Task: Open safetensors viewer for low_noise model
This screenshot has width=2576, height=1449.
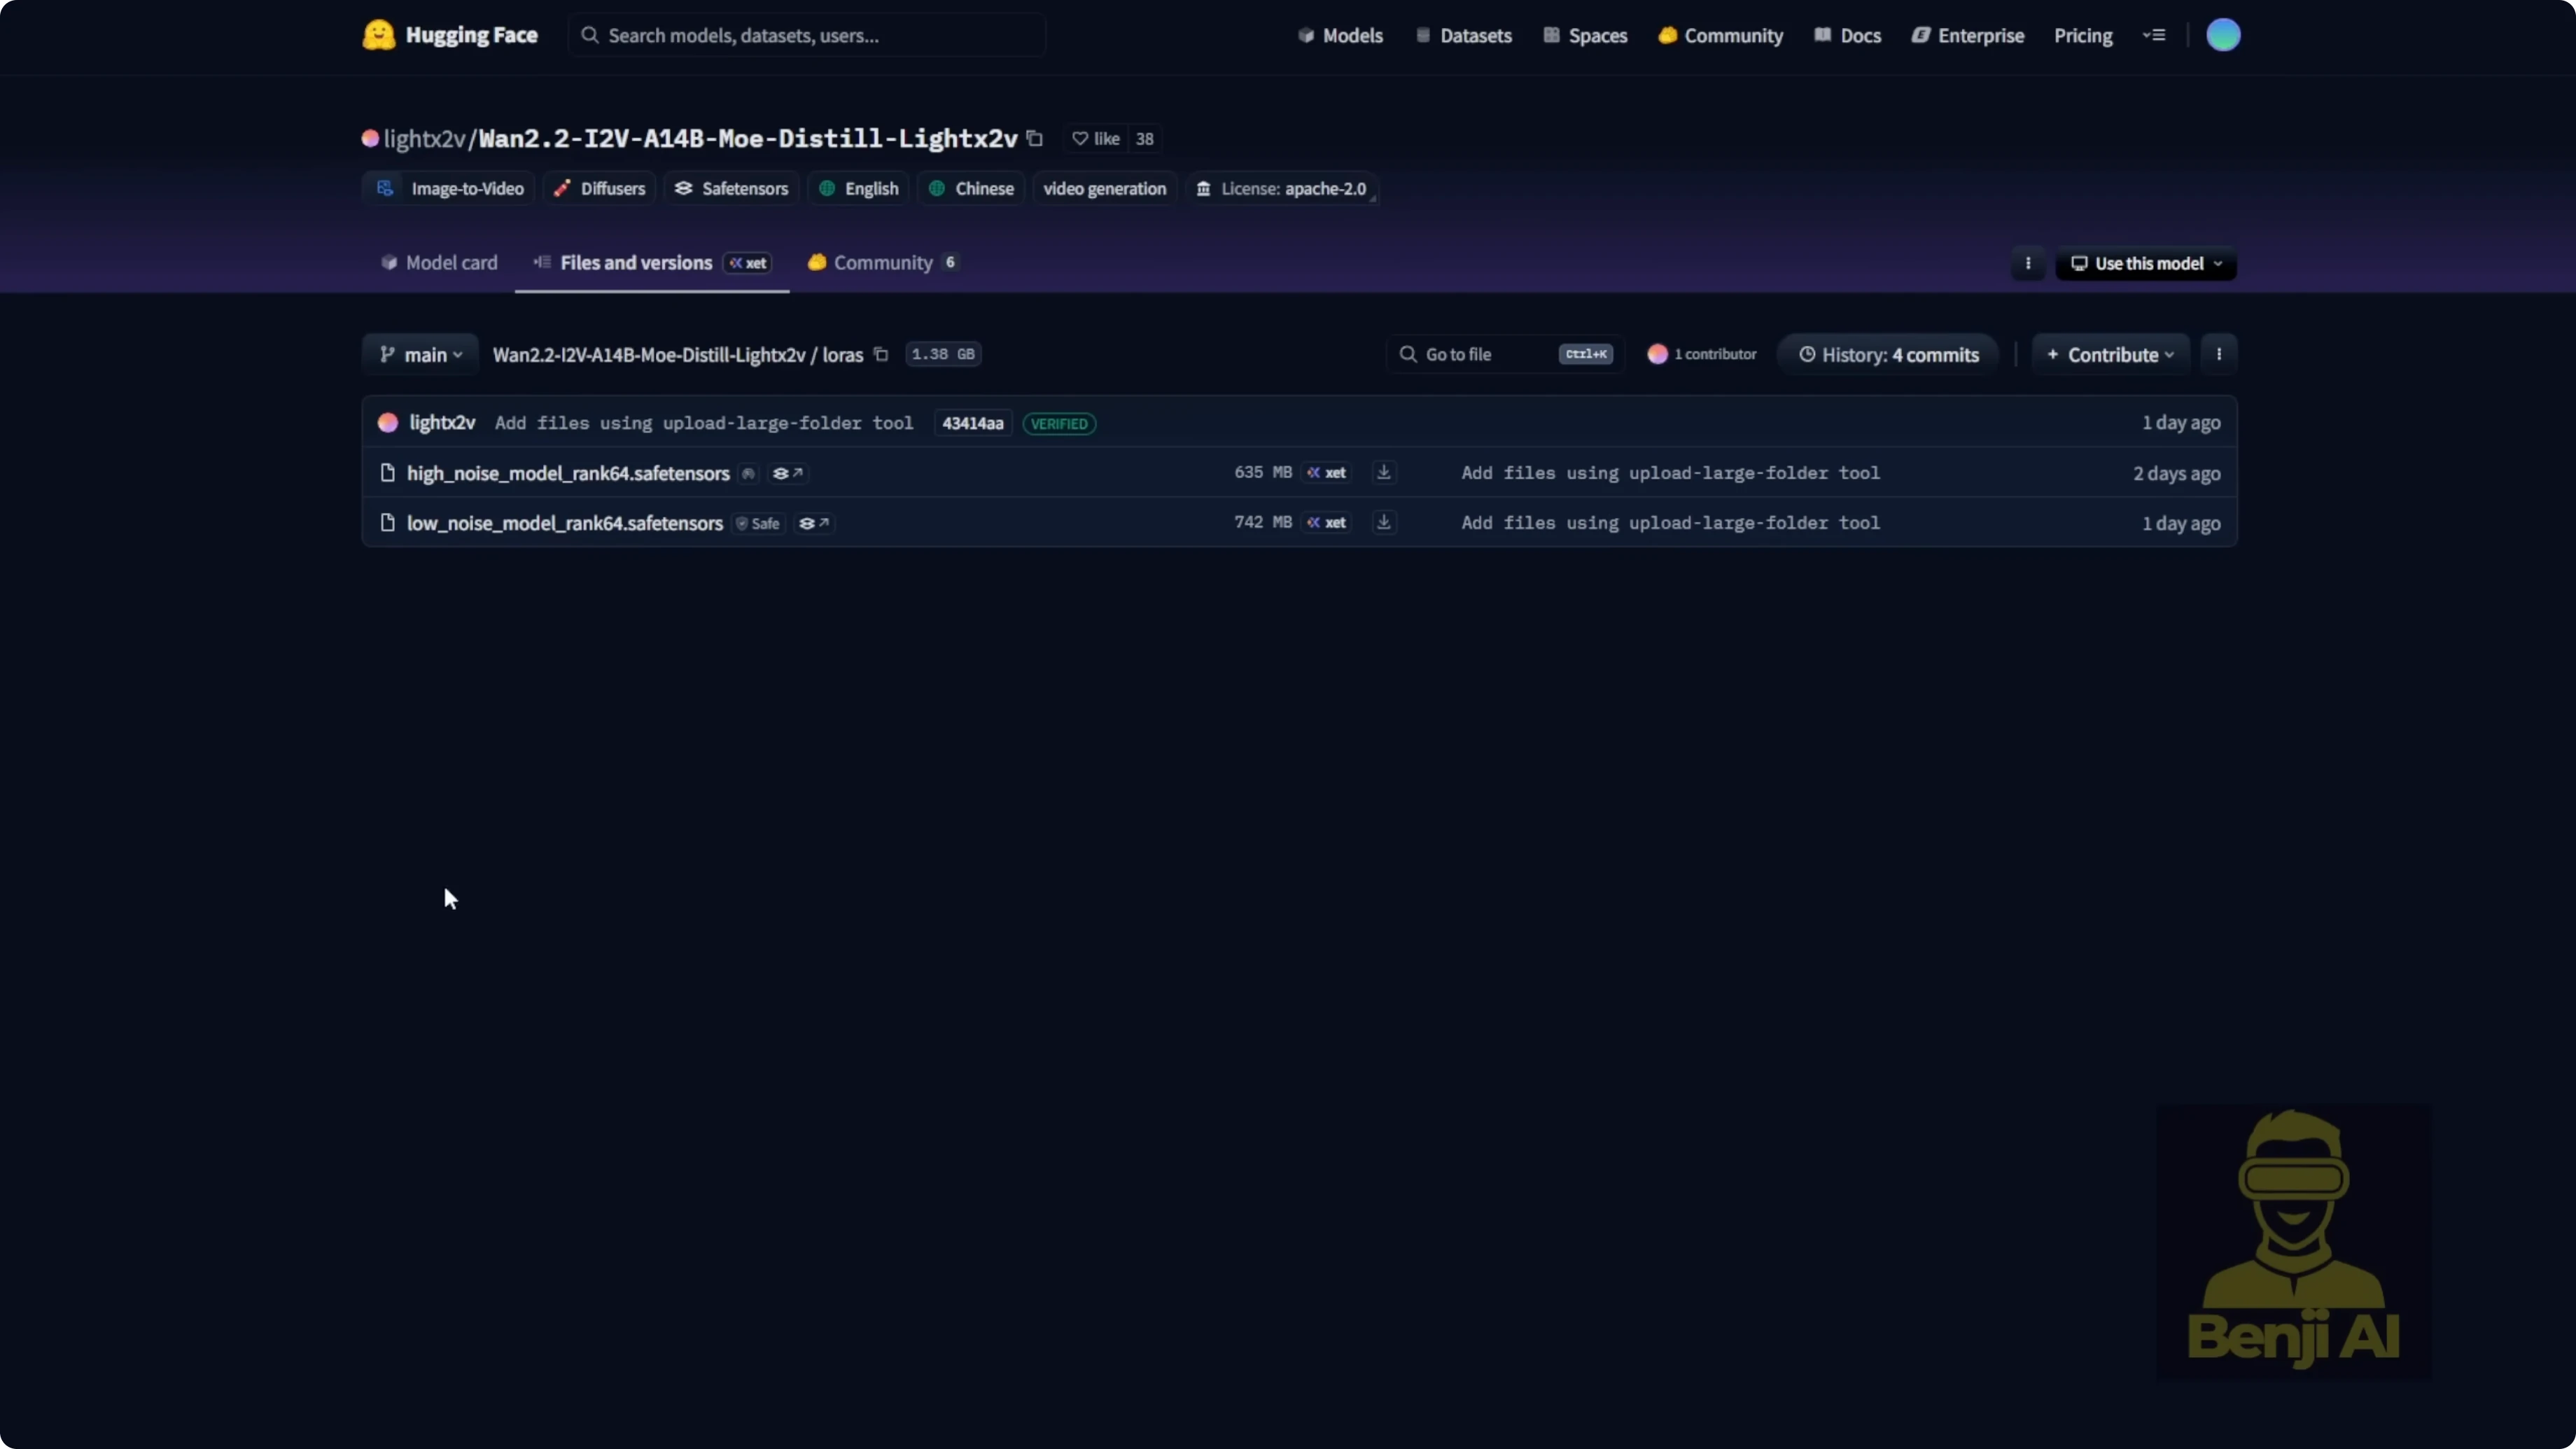Action: click(814, 523)
